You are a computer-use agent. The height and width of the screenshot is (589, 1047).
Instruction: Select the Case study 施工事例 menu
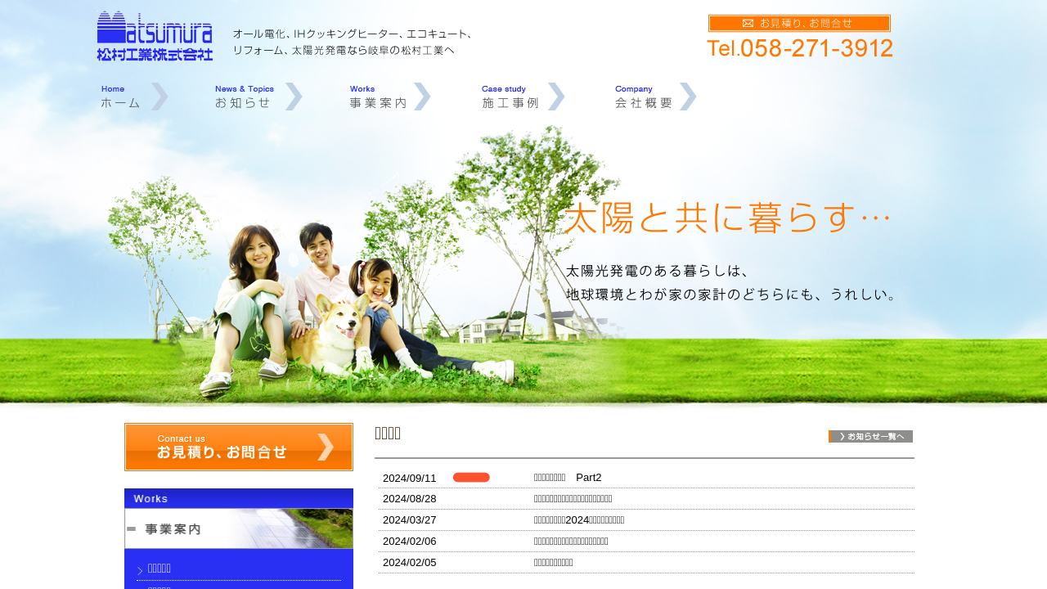[510, 97]
